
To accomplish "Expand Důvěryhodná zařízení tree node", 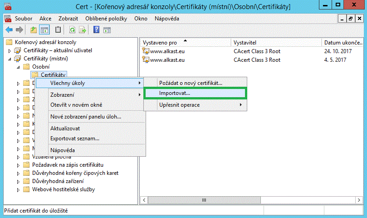I will click(19, 181).
